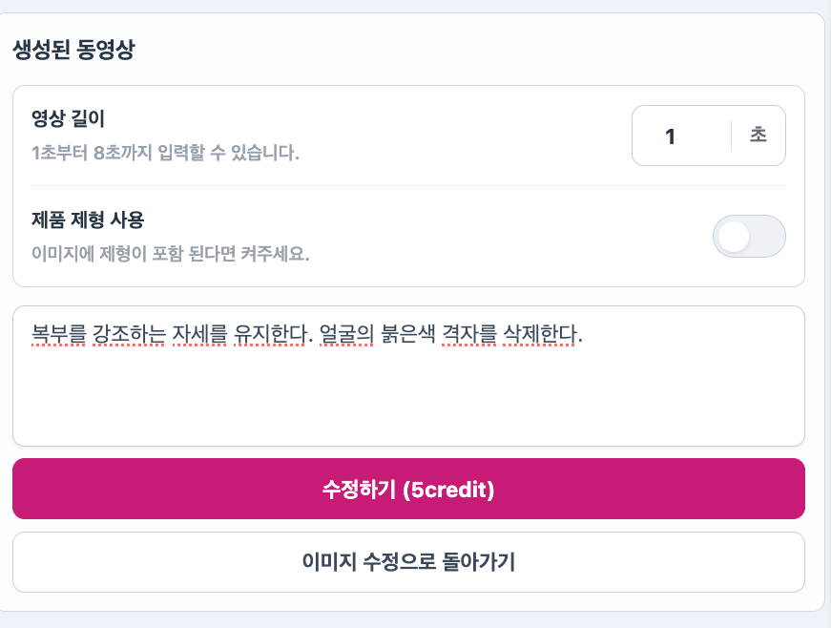Place the cursor on the word 강조하는 in the prompt
Screen dimensions: 831x628
click(x=129, y=334)
